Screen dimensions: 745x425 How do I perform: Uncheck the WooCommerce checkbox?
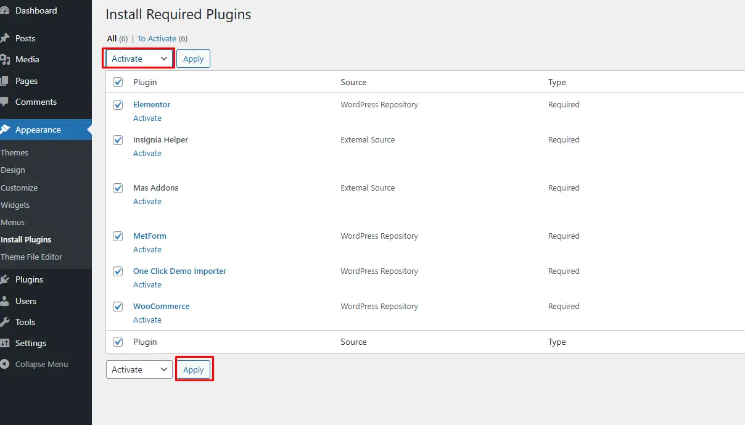point(118,307)
